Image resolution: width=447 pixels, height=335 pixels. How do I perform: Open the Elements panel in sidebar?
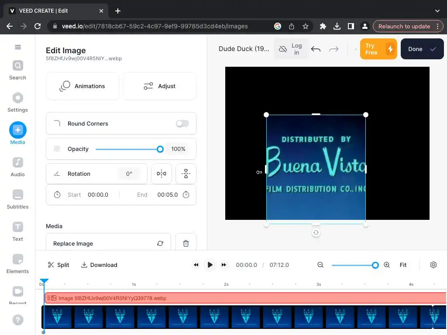17,264
